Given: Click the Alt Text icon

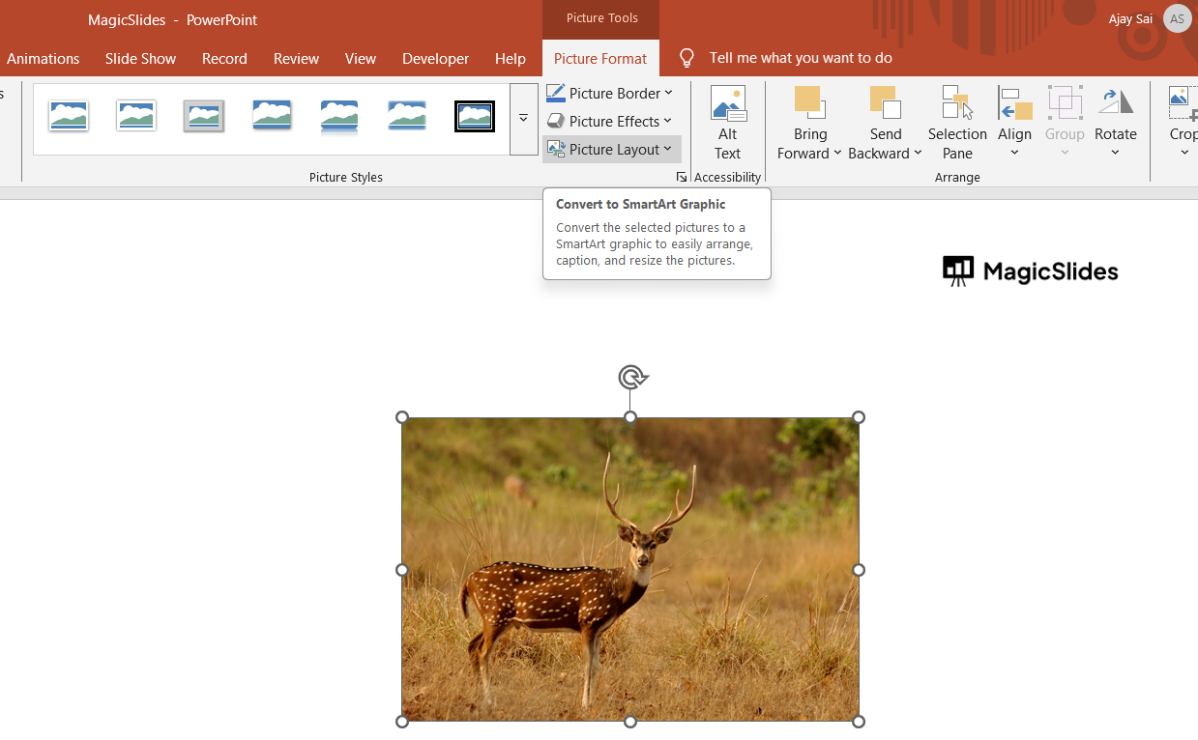Looking at the screenshot, I should [727, 104].
